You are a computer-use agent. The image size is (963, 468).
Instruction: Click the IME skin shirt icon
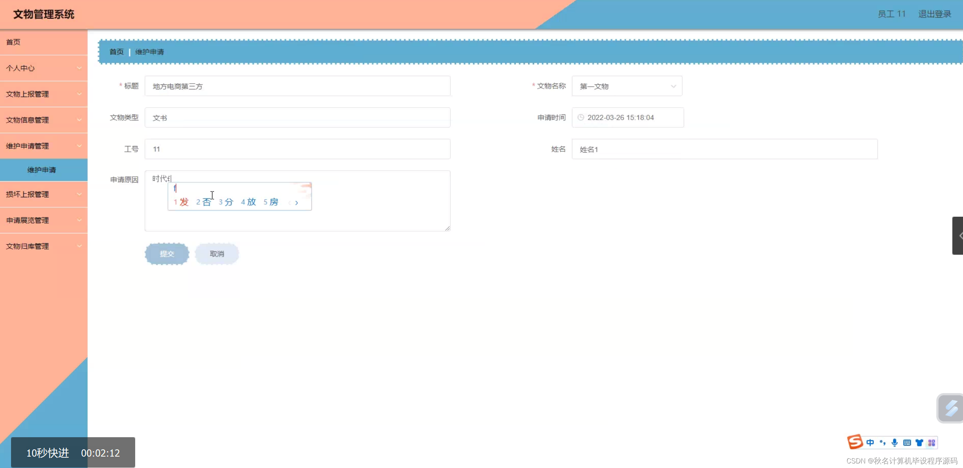[919, 443]
